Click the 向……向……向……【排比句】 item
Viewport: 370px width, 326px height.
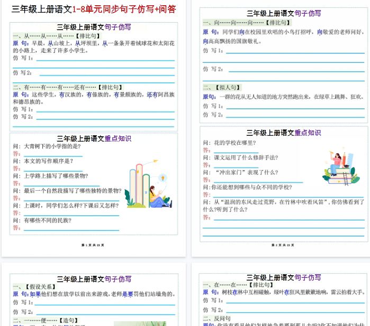(x=247, y=23)
